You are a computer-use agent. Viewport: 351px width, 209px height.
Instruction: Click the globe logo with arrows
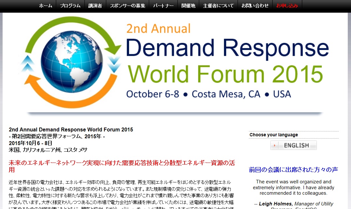[71, 62]
